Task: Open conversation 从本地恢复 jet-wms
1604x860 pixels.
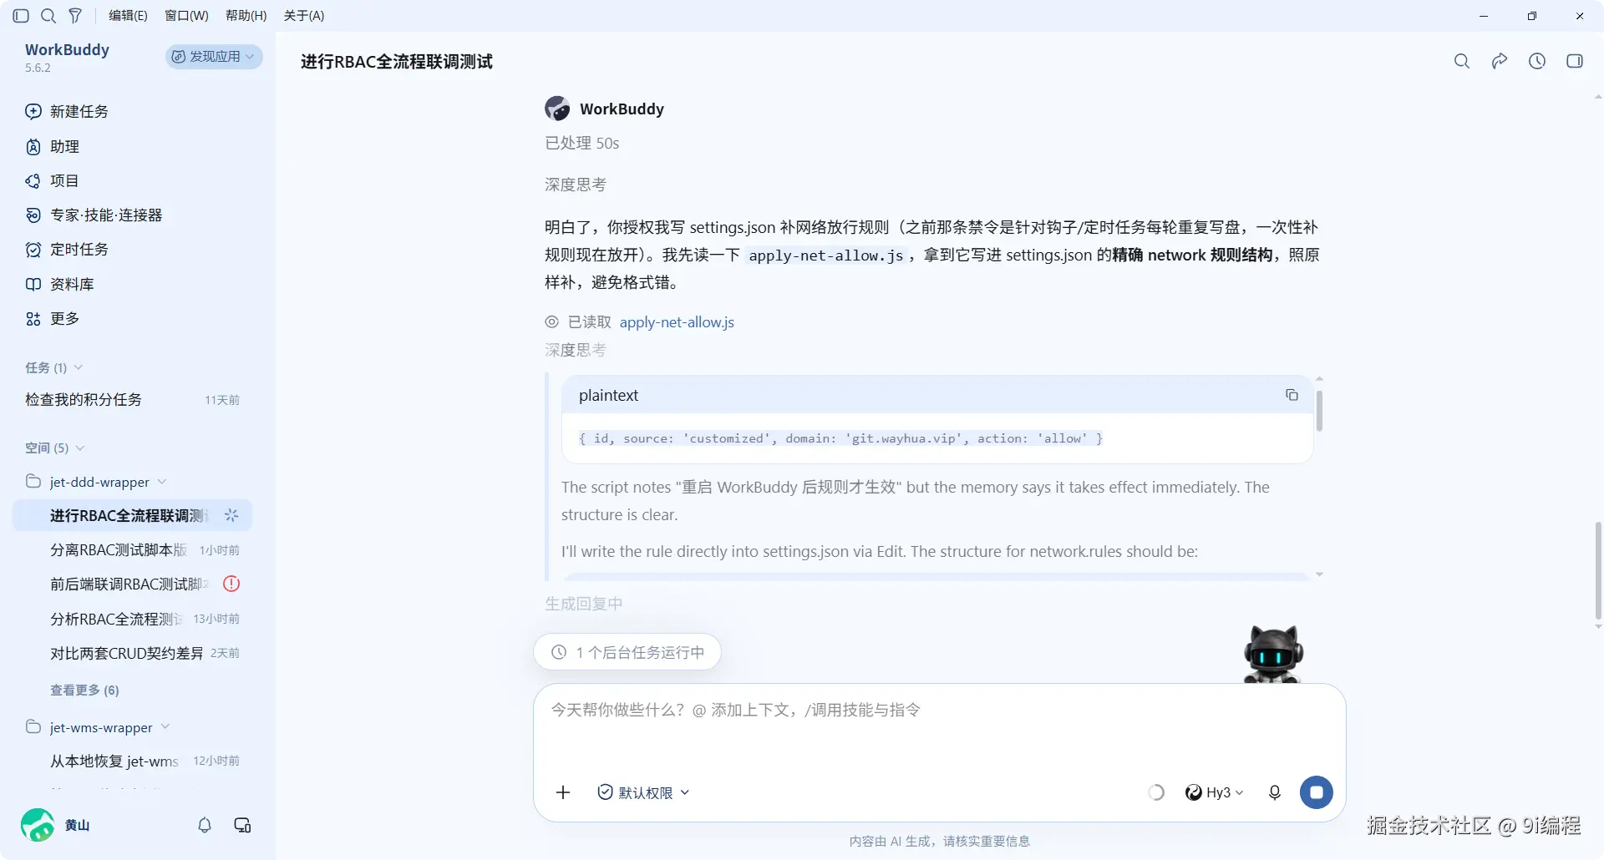Action: point(132,761)
